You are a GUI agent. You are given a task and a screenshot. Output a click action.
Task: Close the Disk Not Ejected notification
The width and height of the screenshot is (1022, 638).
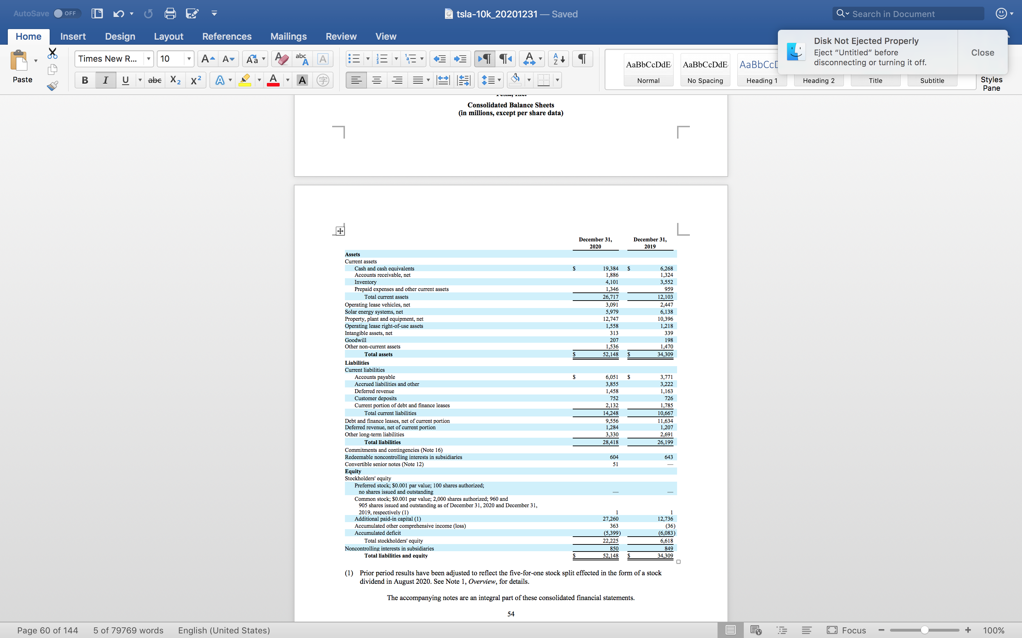982,52
